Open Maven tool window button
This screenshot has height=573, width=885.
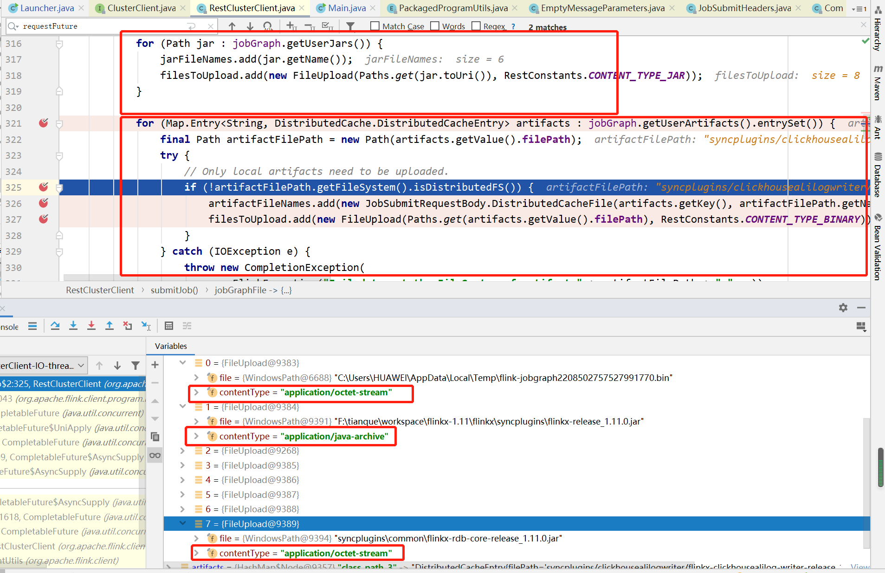tap(878, 83)
